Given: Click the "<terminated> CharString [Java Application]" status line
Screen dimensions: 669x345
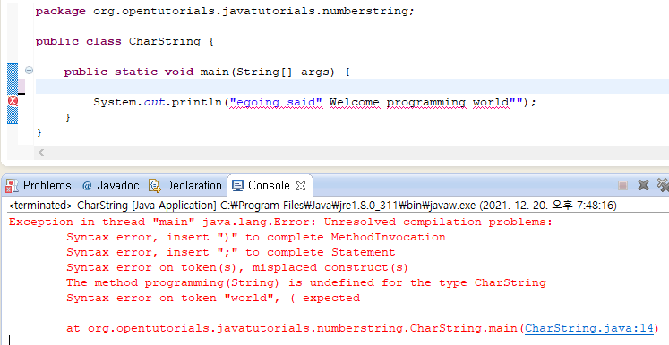Looking at the screenshot, I should click(x=313, y=206).
